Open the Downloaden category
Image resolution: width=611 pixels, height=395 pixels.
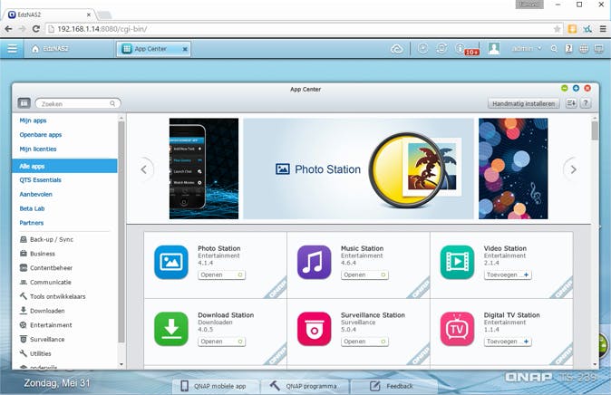[x=42, y=311]
